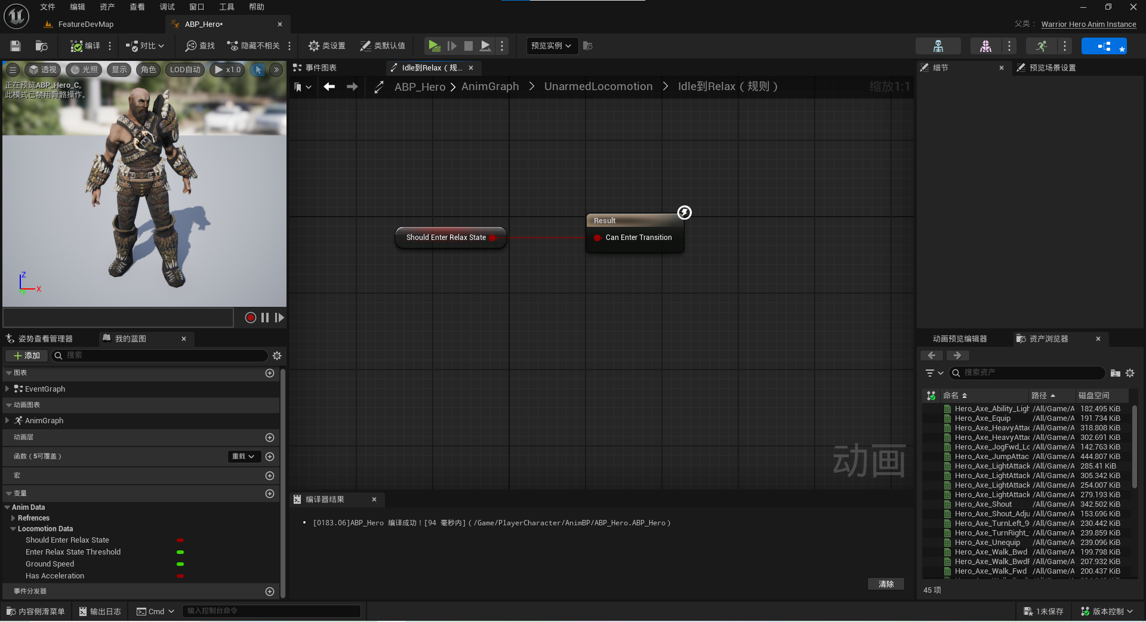Expand the EventGraph tree item
This screenshot has height=622, width=1146.
tap(7, 389)
